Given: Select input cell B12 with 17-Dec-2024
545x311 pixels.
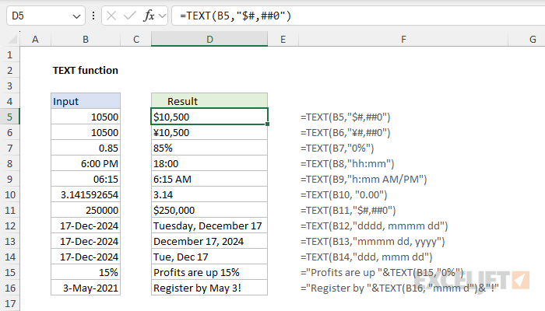Looking at the screenshot, I should [86, 225].
